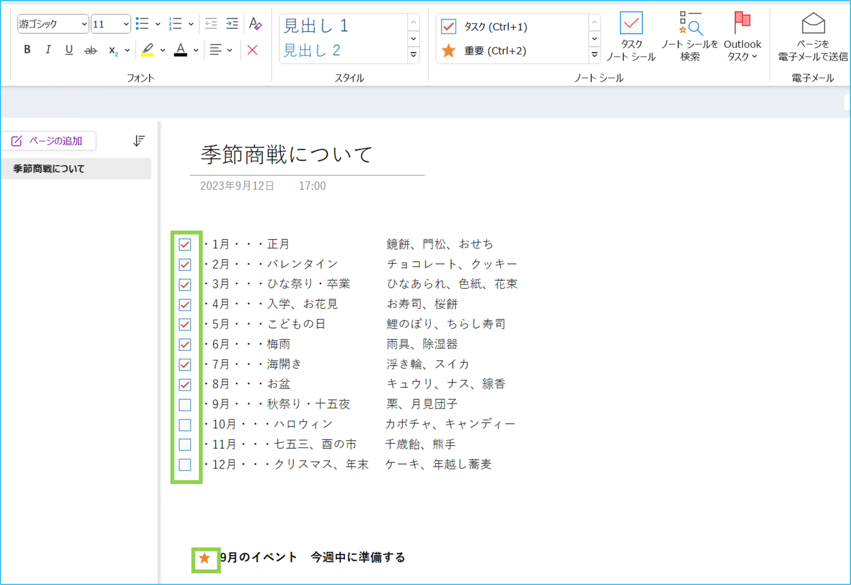Select the タスク (Ctrl+1) tag
The image size is (851, 585).
click(485, 27)
